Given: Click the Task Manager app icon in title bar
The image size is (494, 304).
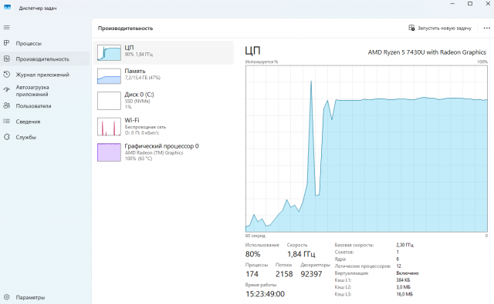Looking at the screenshot, I should (7, 8).
